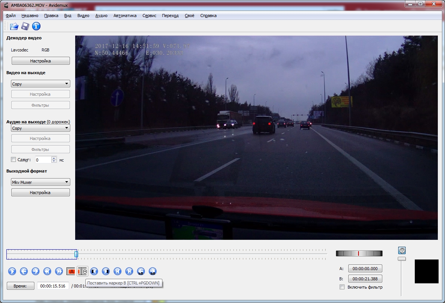Toggle the audio speaker icon
The image size is (445, 303).
pyautogui.click(x=402, y=250)
